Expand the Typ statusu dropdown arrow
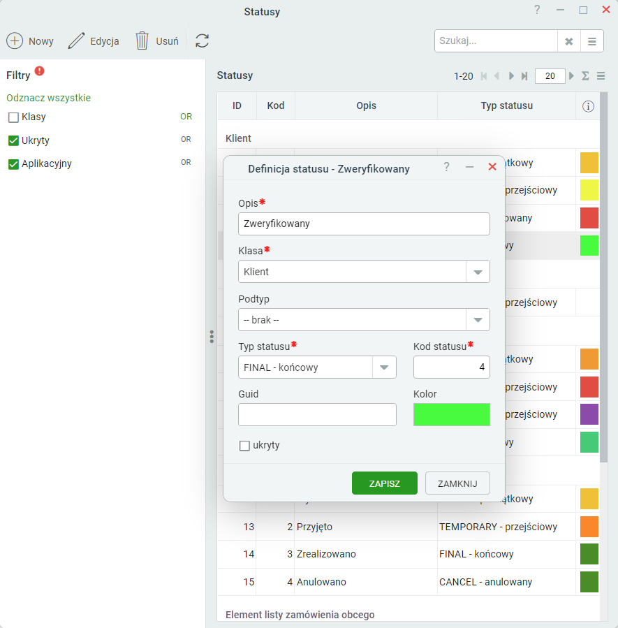Screen dimensions: 618x628 click(x=384, y=367)
